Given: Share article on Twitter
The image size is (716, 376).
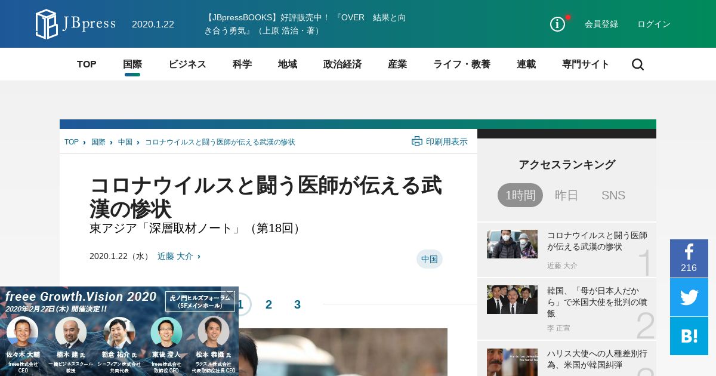Looking at the screenshot, I should [689, 297].
